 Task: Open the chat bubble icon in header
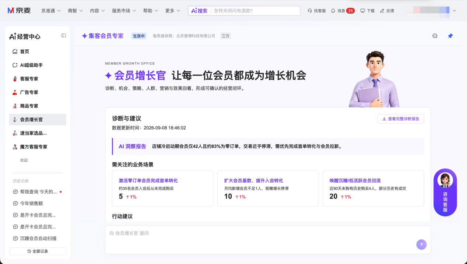[435, 36]
